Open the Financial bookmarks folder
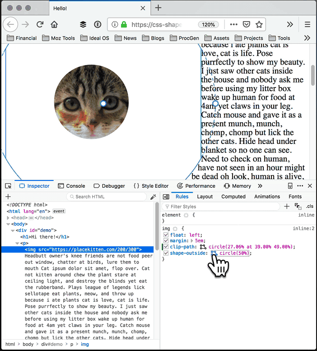Screen dimensions: 317x351 click(22, 38)
